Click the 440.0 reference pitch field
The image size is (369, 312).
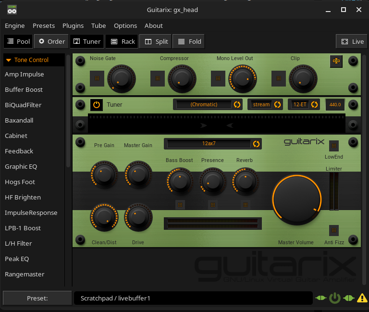pyautogui.click(x=335, y=104)
